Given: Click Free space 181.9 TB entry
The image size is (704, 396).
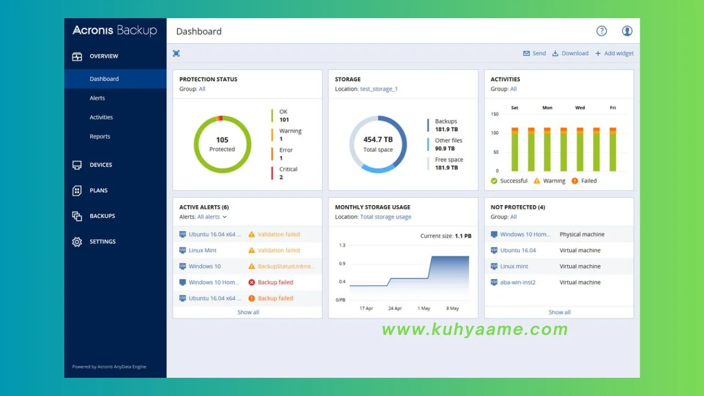Looking at the screenshot, I should 449,164.
